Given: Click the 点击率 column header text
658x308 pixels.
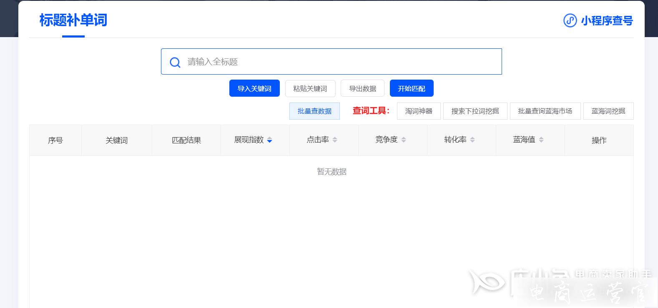Looking at the screenshot, I should 318,140.
